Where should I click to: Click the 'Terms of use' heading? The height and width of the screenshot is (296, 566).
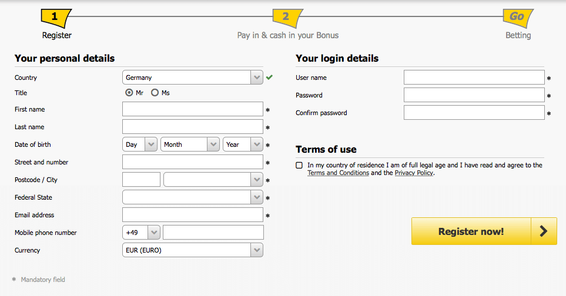326,149
